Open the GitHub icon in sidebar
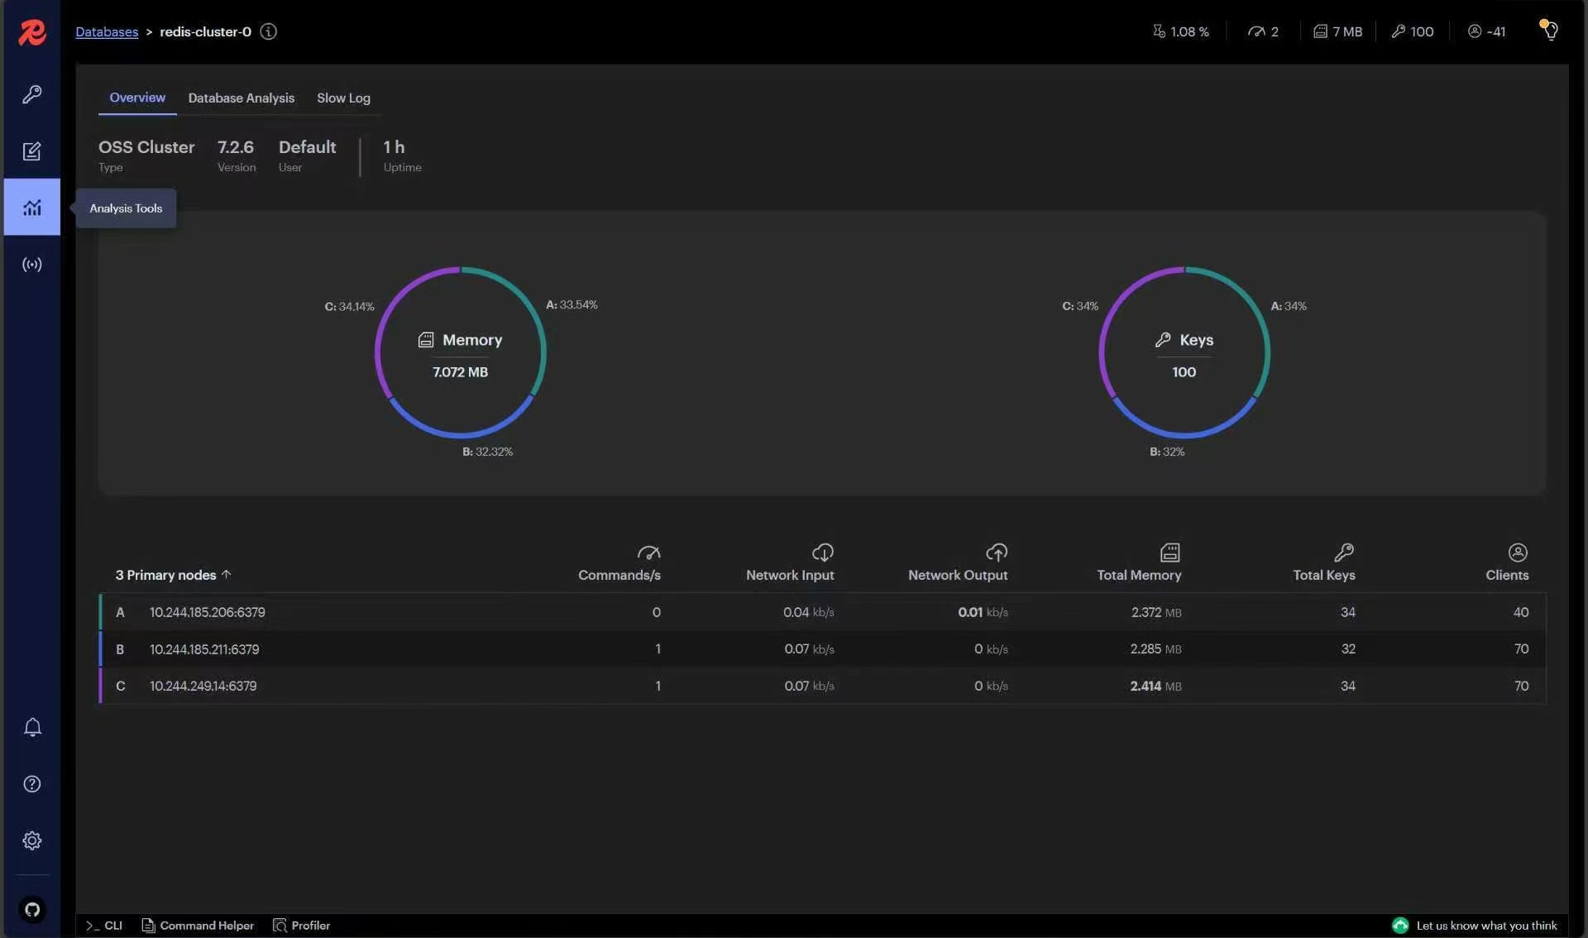Image resolution: width=1588 pixels, height=938 pixels. [x=32, y=910]
